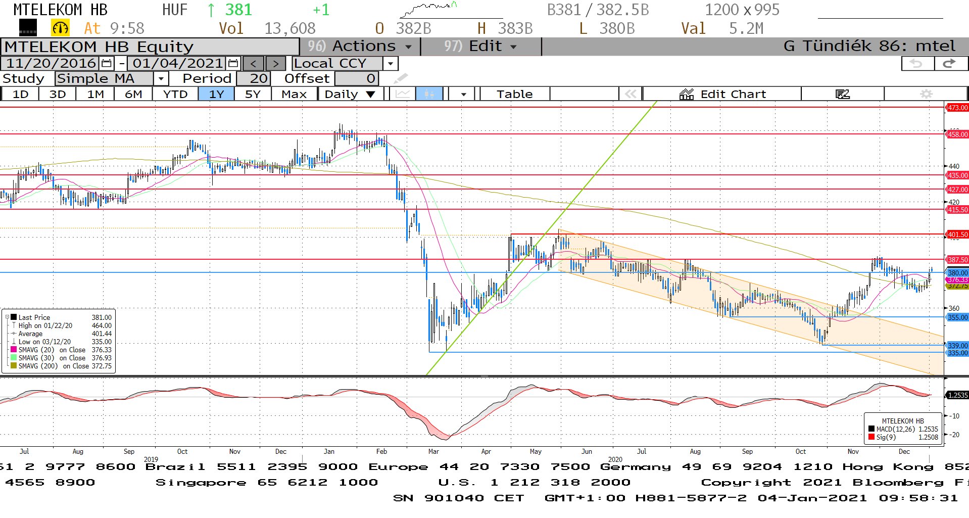This screenshot has height=518, width=969.
Task: Click the green up arrow by price 381
Action: point(211,10)
